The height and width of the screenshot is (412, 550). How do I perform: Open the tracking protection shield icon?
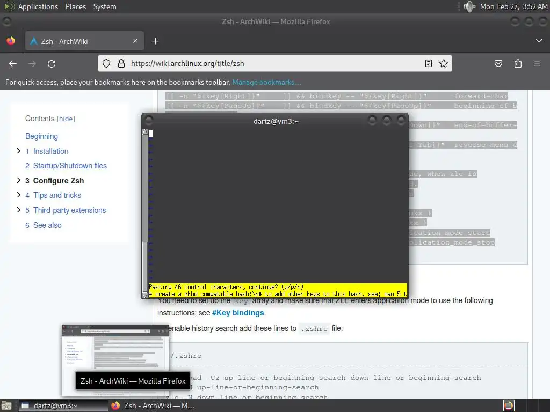click(106, 63)
